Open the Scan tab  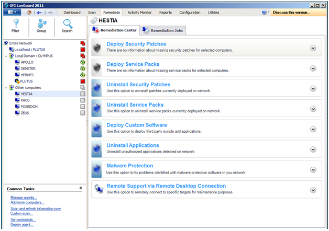point(92,13)
